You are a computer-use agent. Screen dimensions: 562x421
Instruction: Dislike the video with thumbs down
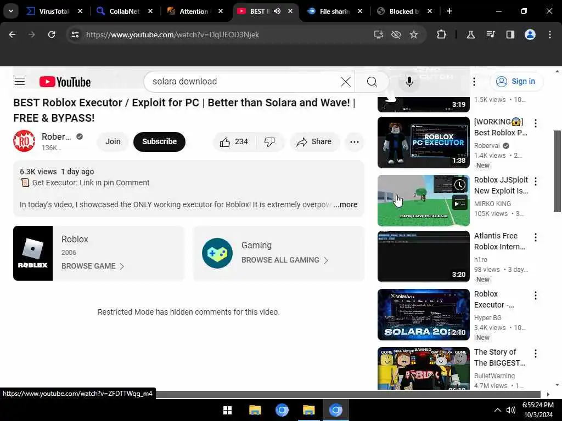(270, 142)
